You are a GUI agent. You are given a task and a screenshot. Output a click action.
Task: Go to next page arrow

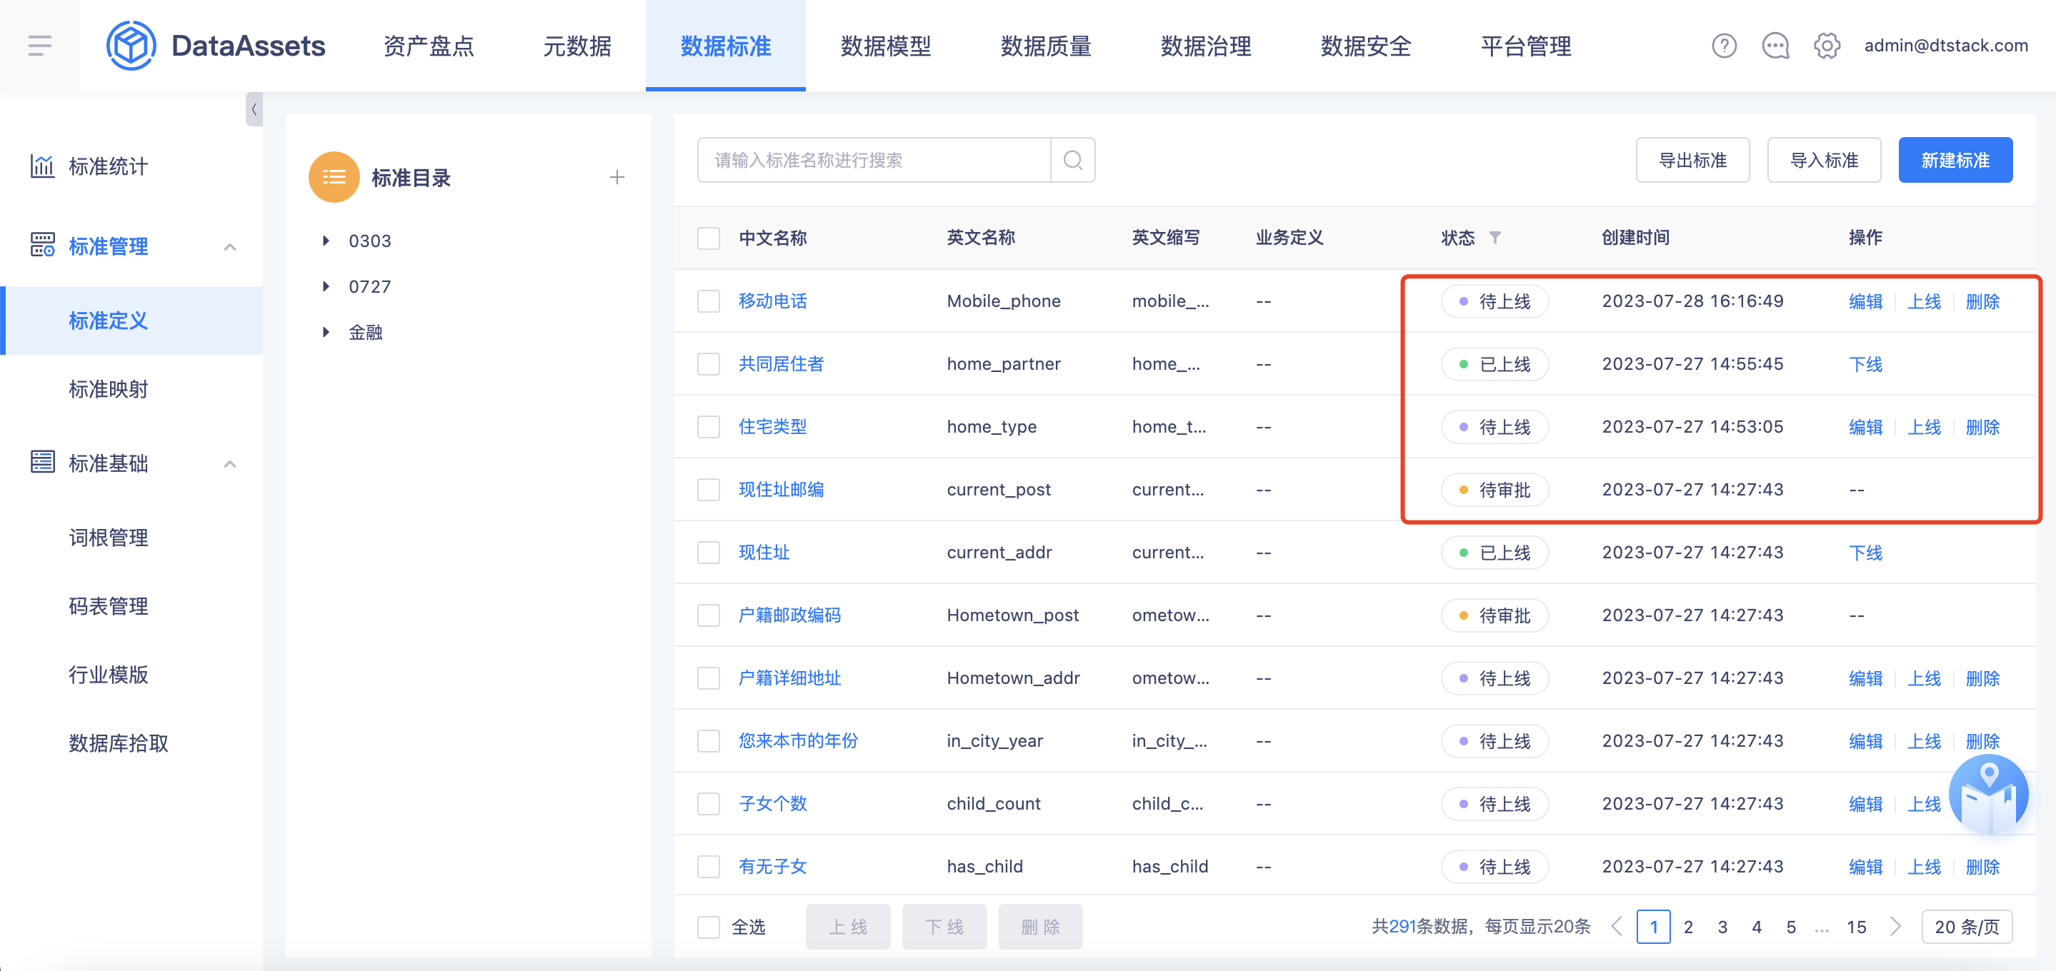tap(1895, 926)
